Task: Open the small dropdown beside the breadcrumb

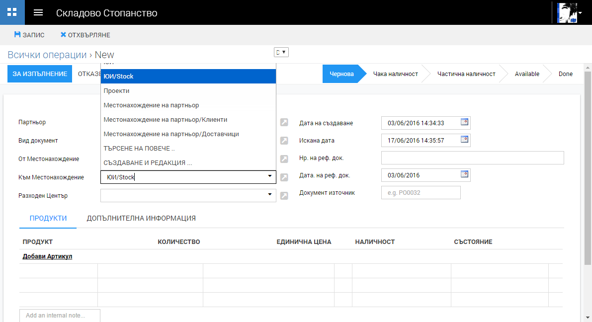Action: 281,52
